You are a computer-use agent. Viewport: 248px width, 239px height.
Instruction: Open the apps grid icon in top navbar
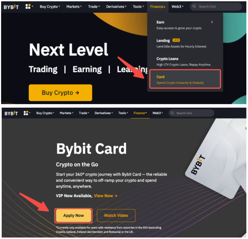click(28, 7)
